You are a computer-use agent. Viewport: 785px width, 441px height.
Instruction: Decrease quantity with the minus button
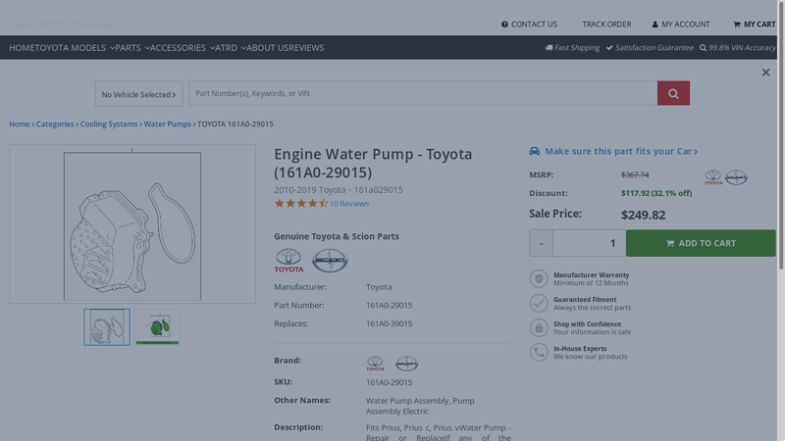(x=541, y=243)
